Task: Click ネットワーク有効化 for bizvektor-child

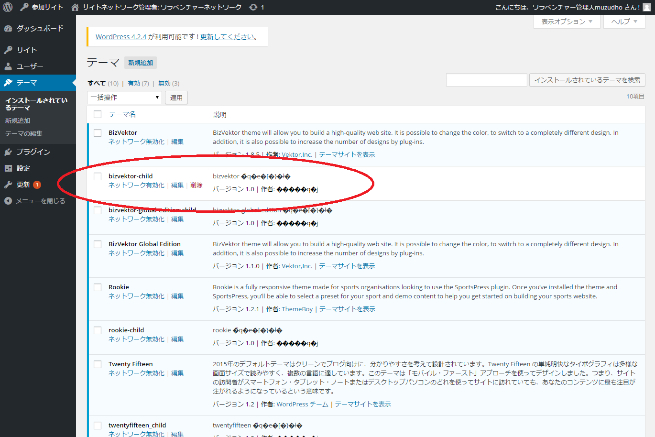Action: coord(136,186)
